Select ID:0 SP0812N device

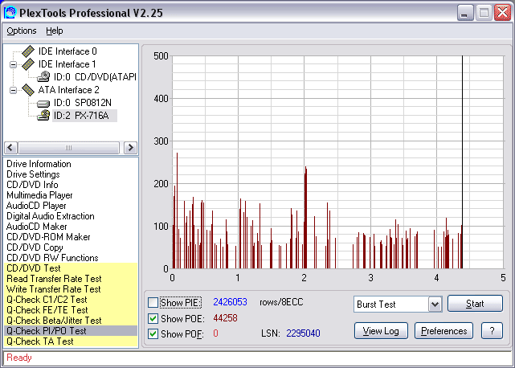83,103
